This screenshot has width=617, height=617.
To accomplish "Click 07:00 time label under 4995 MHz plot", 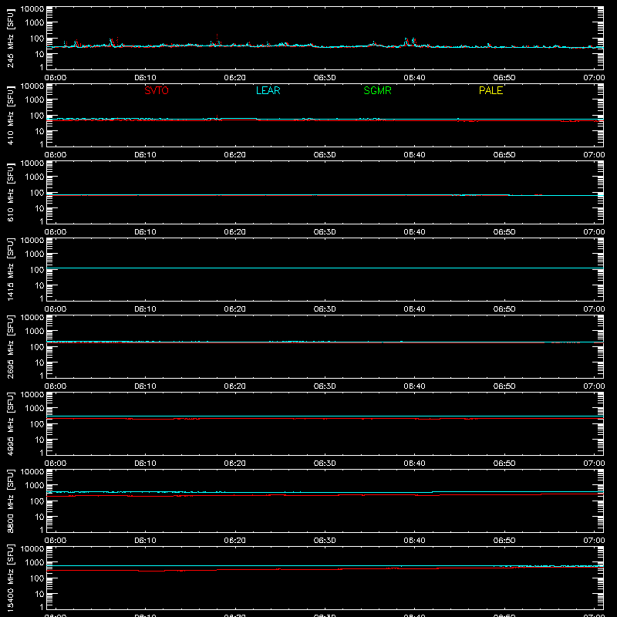I will point(594,464).
